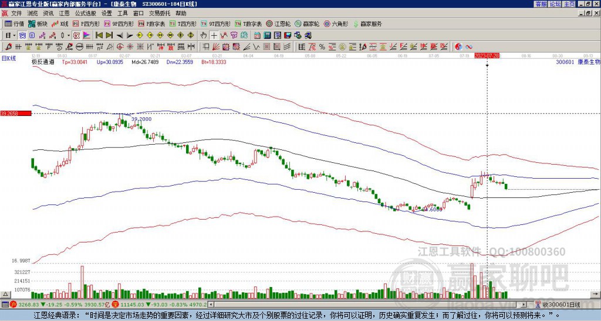This screenshot has height=321, width=601.
Task: Open the 文件 menu
Action: (x=16, y=13)
